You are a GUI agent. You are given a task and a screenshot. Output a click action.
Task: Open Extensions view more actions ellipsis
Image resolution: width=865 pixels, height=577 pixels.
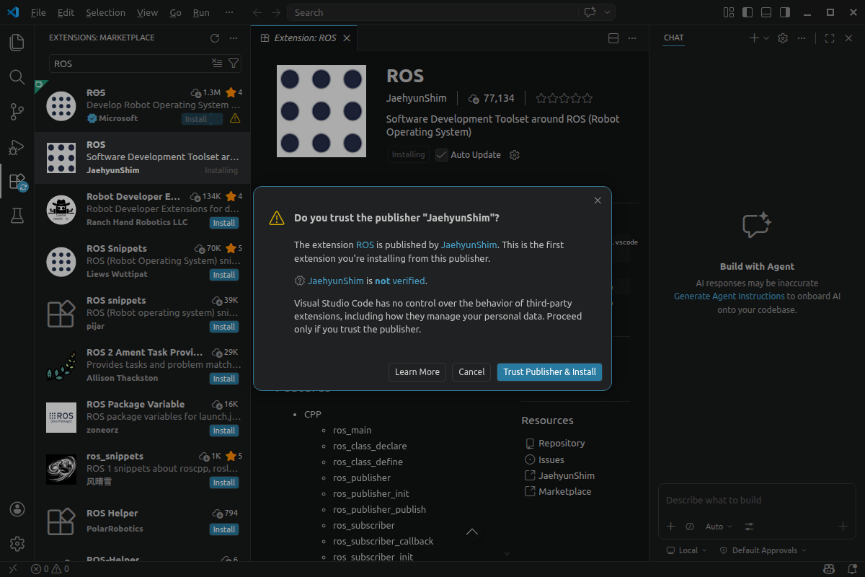pos(233,38)
